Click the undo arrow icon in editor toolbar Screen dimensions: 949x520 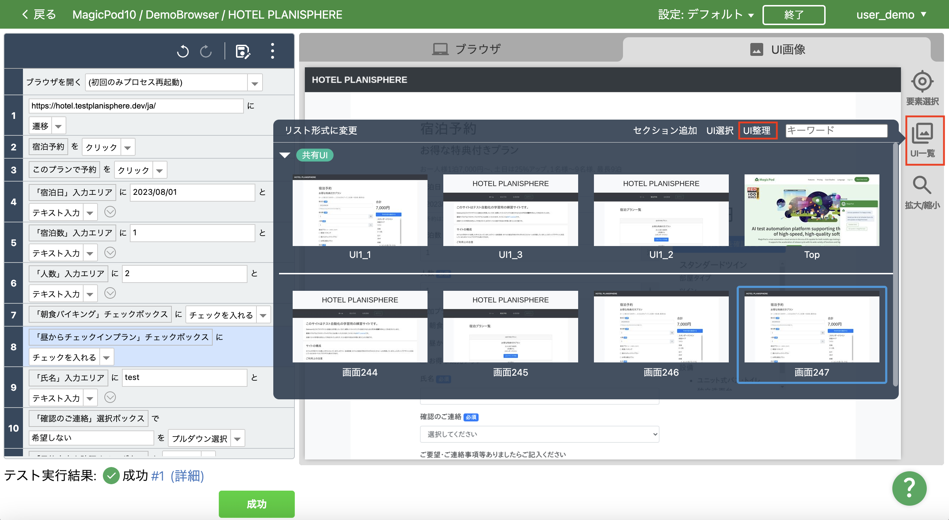[x=183, y=51]
